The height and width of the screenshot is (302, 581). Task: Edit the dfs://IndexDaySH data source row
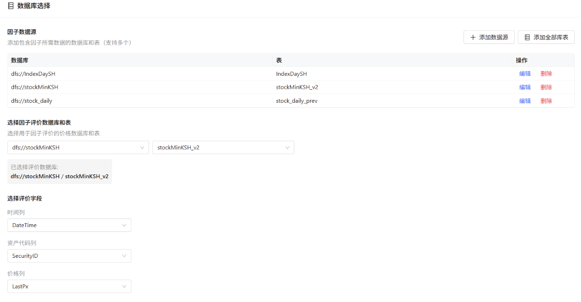tap(525, 74)
